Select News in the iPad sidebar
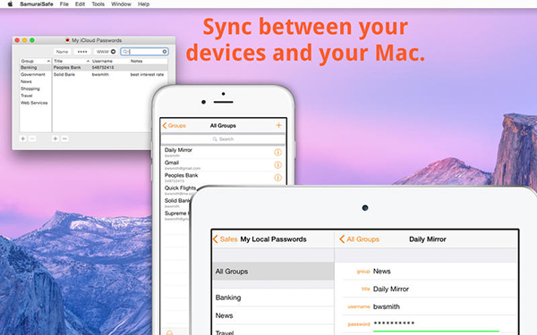537x335 pixels. coord(273,315)
